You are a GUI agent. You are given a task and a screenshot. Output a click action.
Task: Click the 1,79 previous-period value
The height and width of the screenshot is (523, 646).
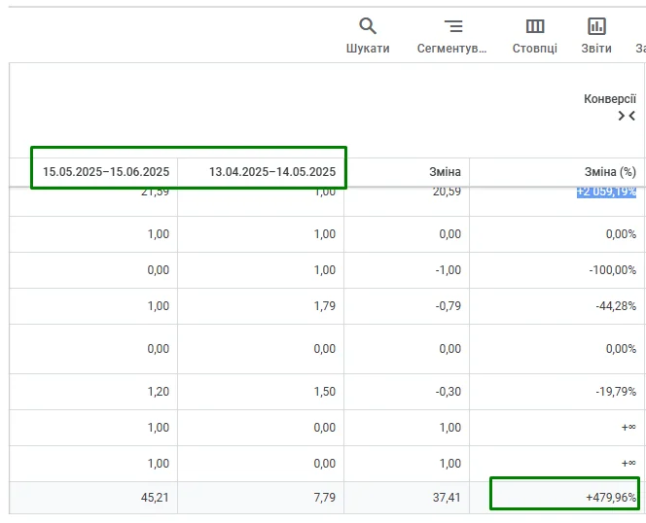click(325, 306)
